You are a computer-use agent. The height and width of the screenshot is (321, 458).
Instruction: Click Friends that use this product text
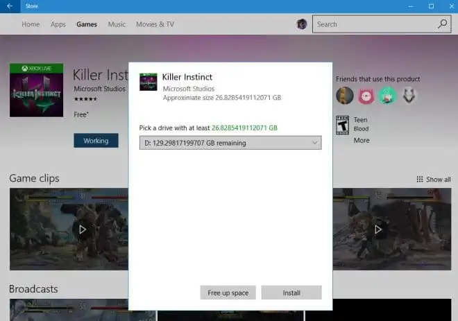378,79
